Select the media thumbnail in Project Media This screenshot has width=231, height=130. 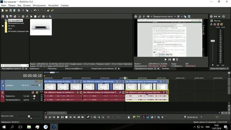[41, 27]
